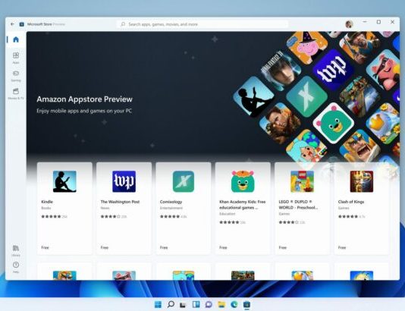Open the Apps section in sidebar
Viewport: 405px width, 311px height.
(16, 58)
